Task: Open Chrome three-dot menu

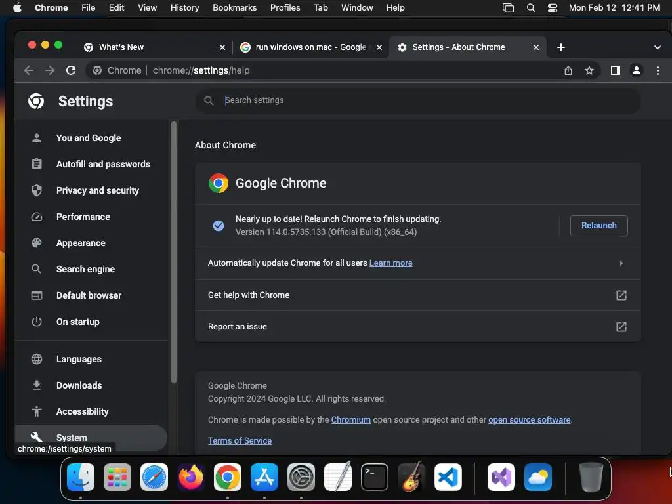Action: coord(658,70)
